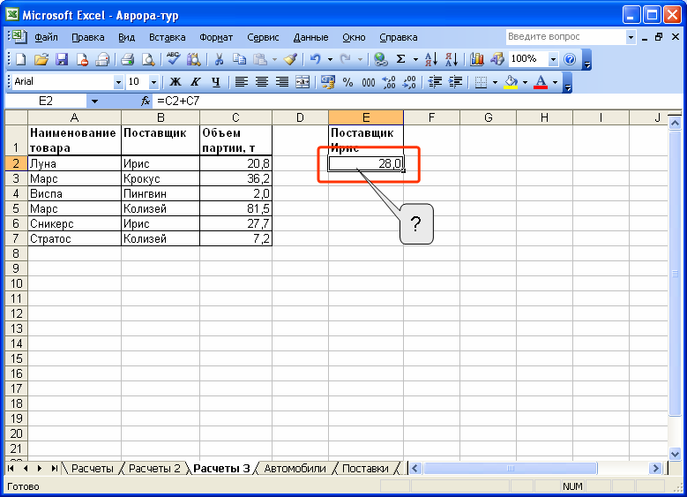Apply percent style format
687x497 pixels.
coord(347,82)
